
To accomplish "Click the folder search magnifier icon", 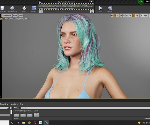I will click(8, 108).
